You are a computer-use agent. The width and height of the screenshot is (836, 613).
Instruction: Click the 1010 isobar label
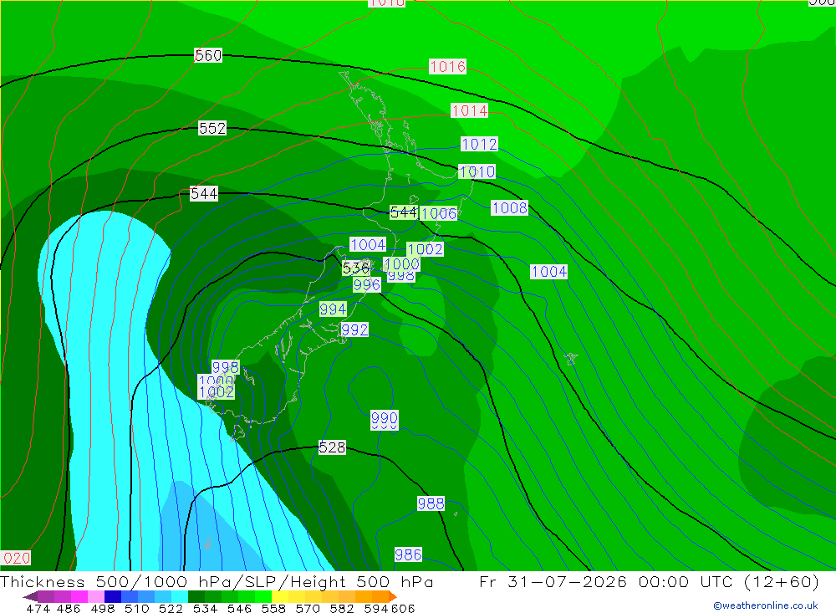477,171
